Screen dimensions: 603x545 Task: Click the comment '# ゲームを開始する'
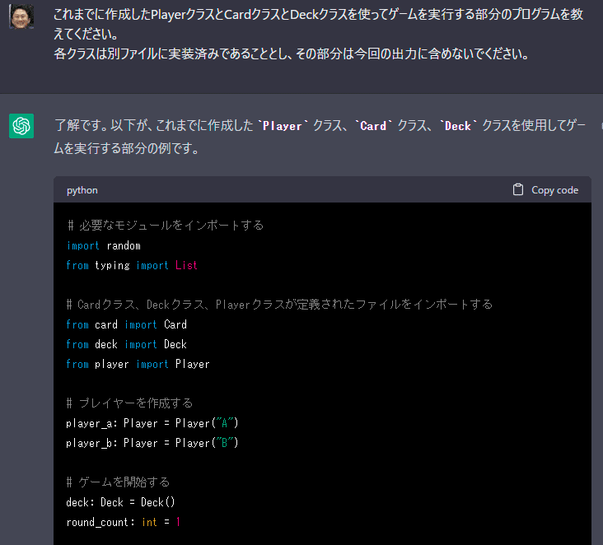pos(118,482)
